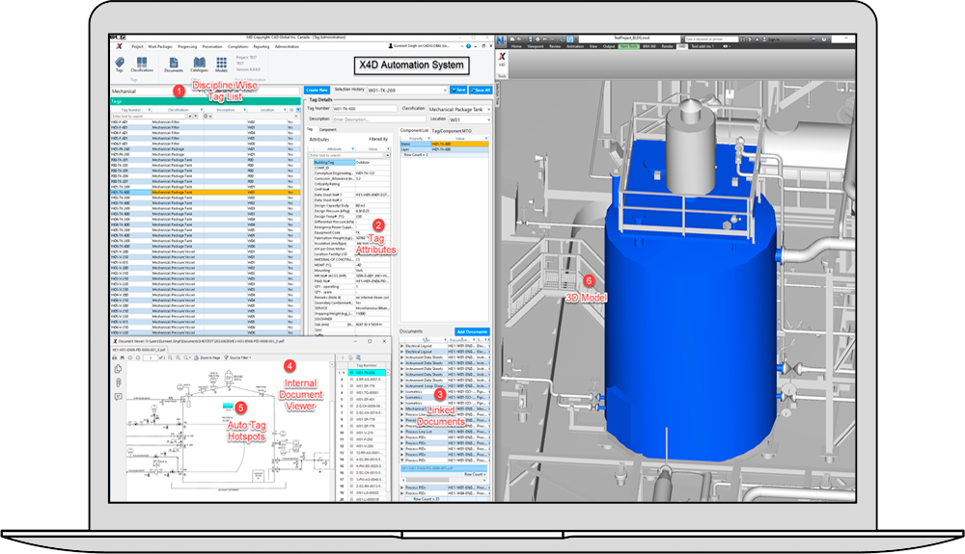This screenshot has height=554, width=965.
Task: Open Navisworks Viewpoint ribbon tab
Action: click(x=536, y=46)
